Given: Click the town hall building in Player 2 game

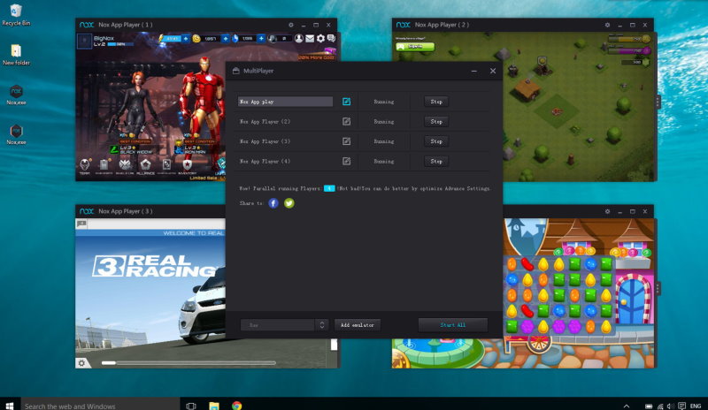Looking at the screenshot, I should point(527,88).
